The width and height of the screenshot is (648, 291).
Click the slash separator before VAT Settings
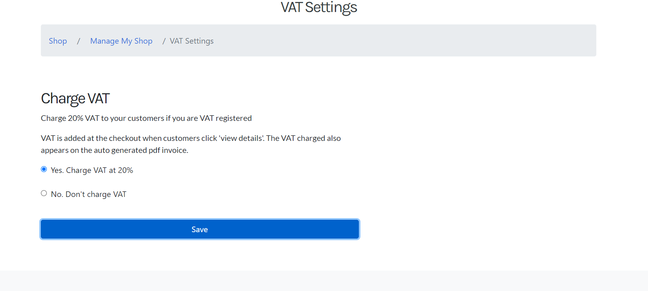164,41
